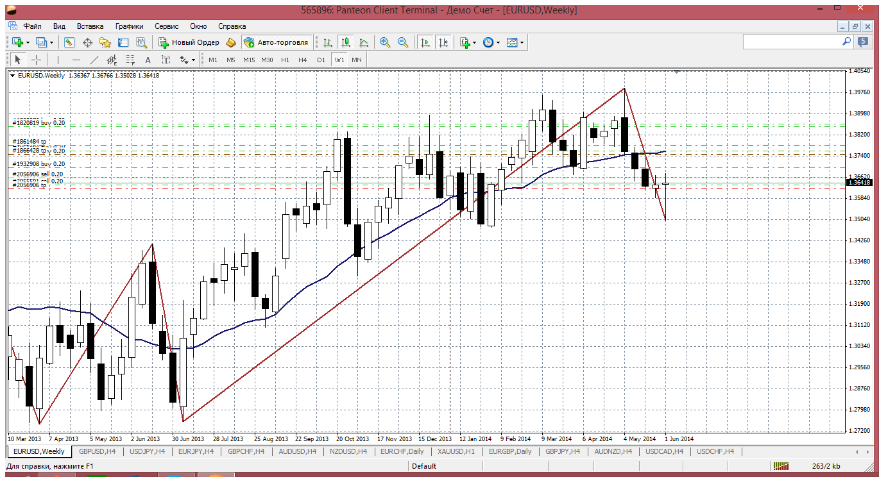Switch to the GBPUSD,H4 chart tab
This screenshot has width=879, height=477.
(97, 451)
